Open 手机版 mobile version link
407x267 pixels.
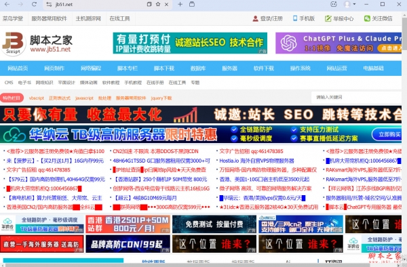[304, 18]
